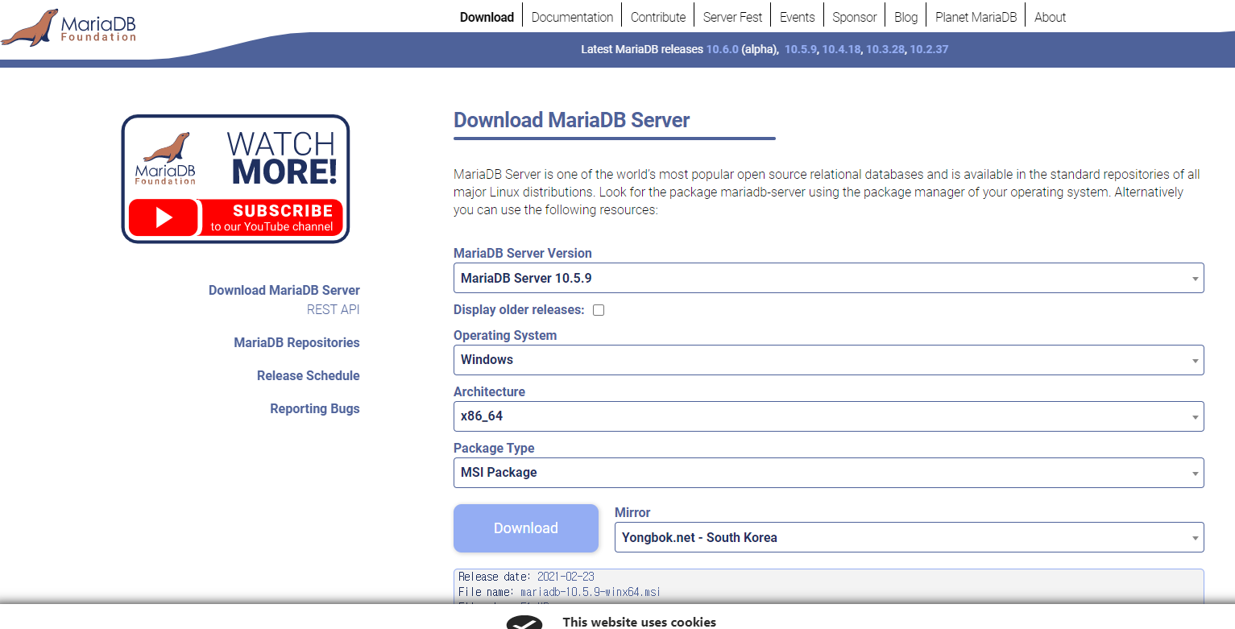Viewport: 1235px width, 629px height.
Task: Open the Sponsor nav item
Action: coord(854,17)
